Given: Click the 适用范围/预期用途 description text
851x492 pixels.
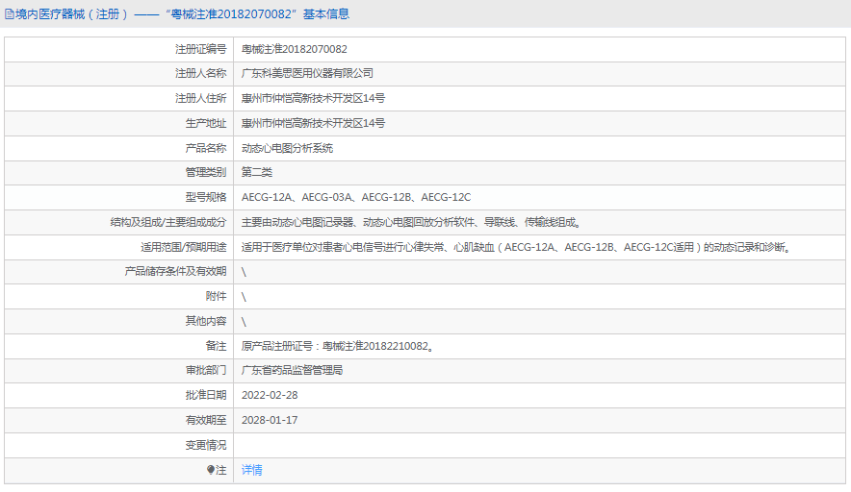Looking at the screenshot, I should point(517,247).
